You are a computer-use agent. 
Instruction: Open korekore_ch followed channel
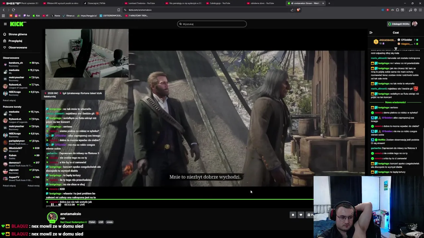click(x=21, y=64)
